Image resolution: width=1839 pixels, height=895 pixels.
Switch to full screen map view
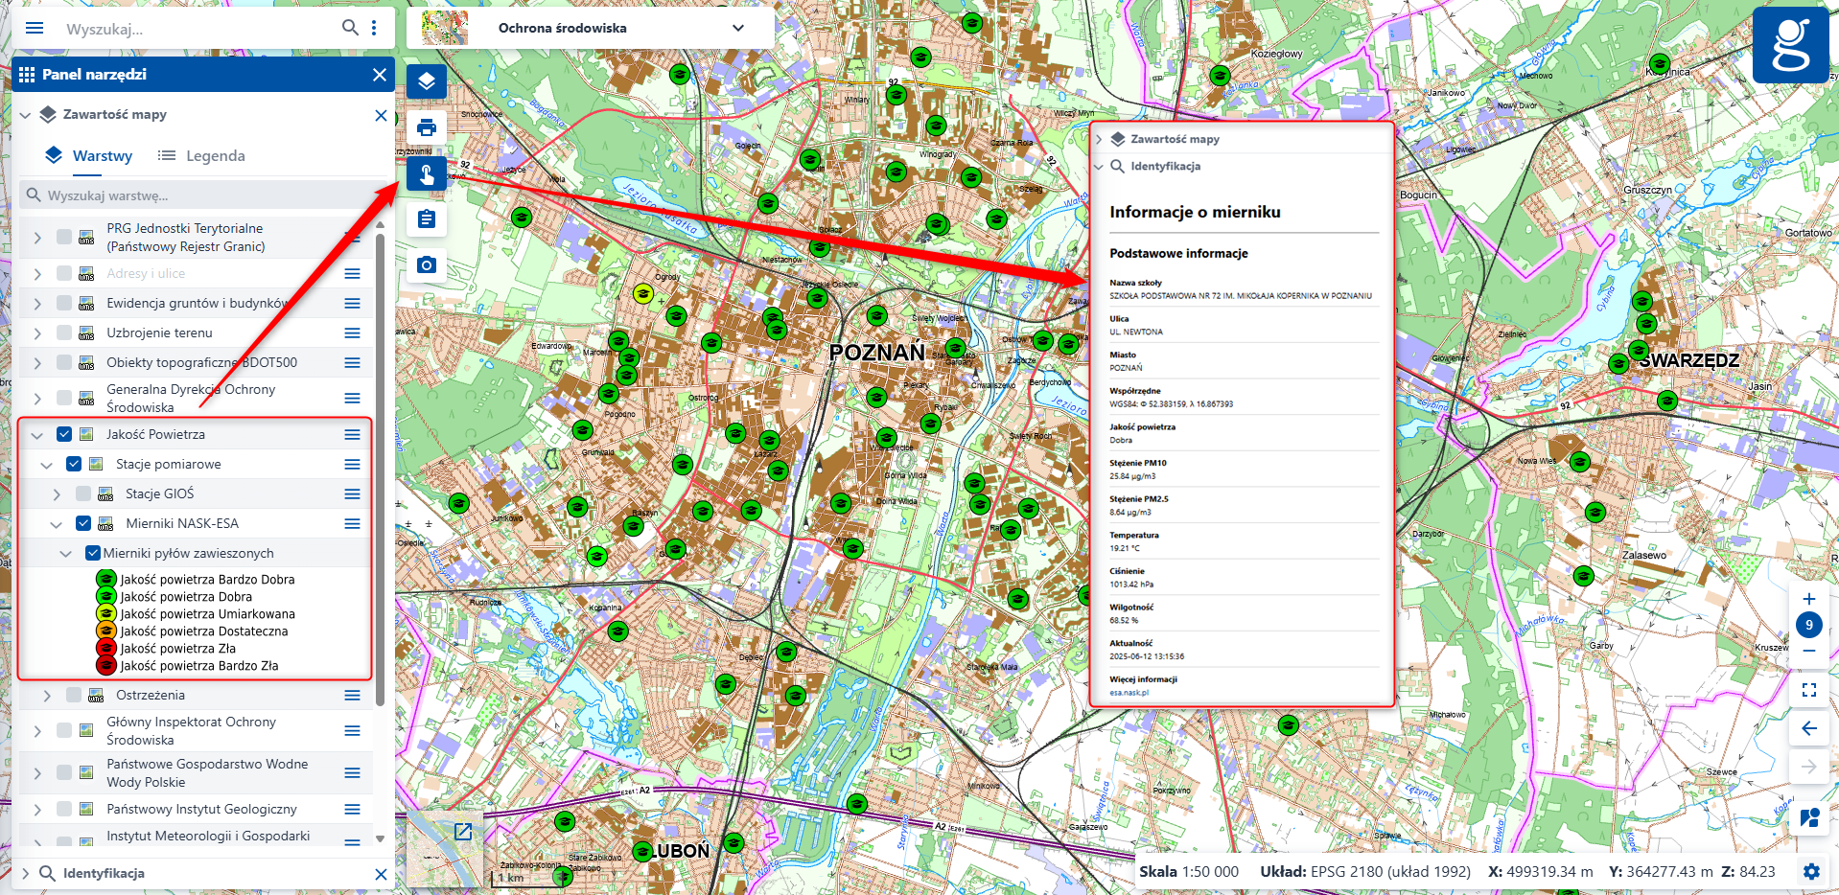point(1809,690)
